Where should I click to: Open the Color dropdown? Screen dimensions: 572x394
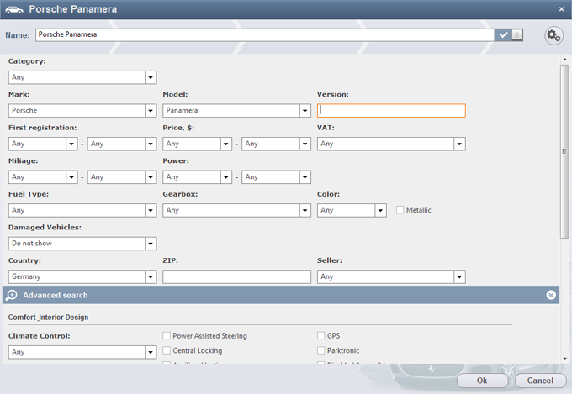click(x=352, y=210)
